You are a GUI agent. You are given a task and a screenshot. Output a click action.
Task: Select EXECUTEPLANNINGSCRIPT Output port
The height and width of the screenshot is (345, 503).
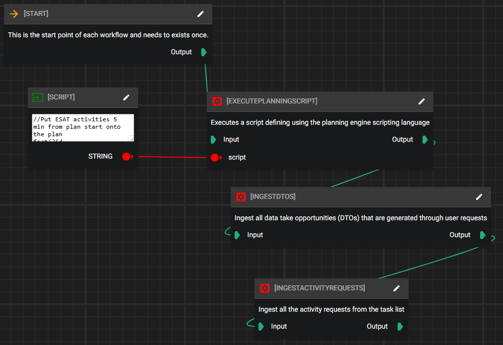click(425, 140)
